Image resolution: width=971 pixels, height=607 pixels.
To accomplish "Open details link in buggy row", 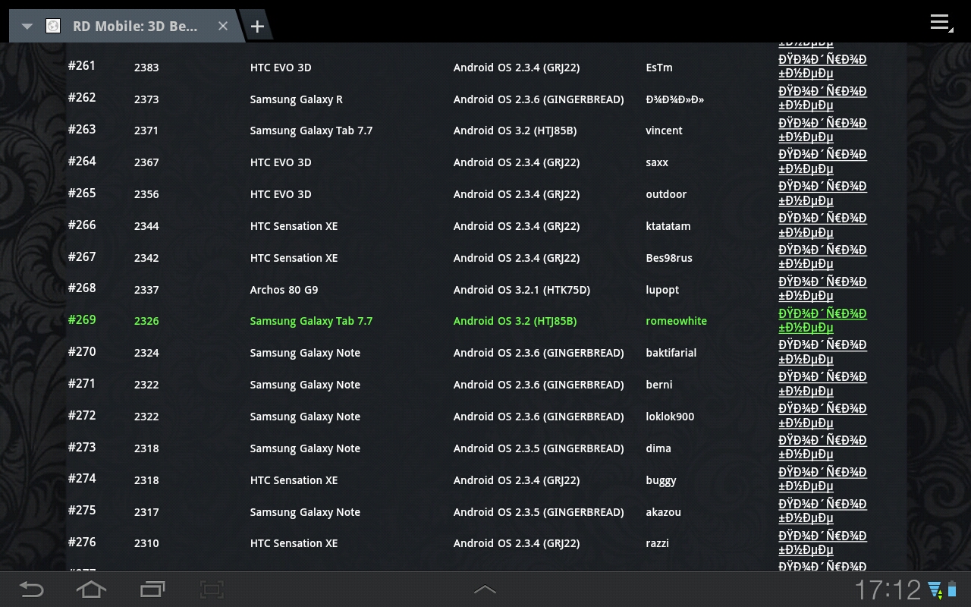I will click(822, 480).
